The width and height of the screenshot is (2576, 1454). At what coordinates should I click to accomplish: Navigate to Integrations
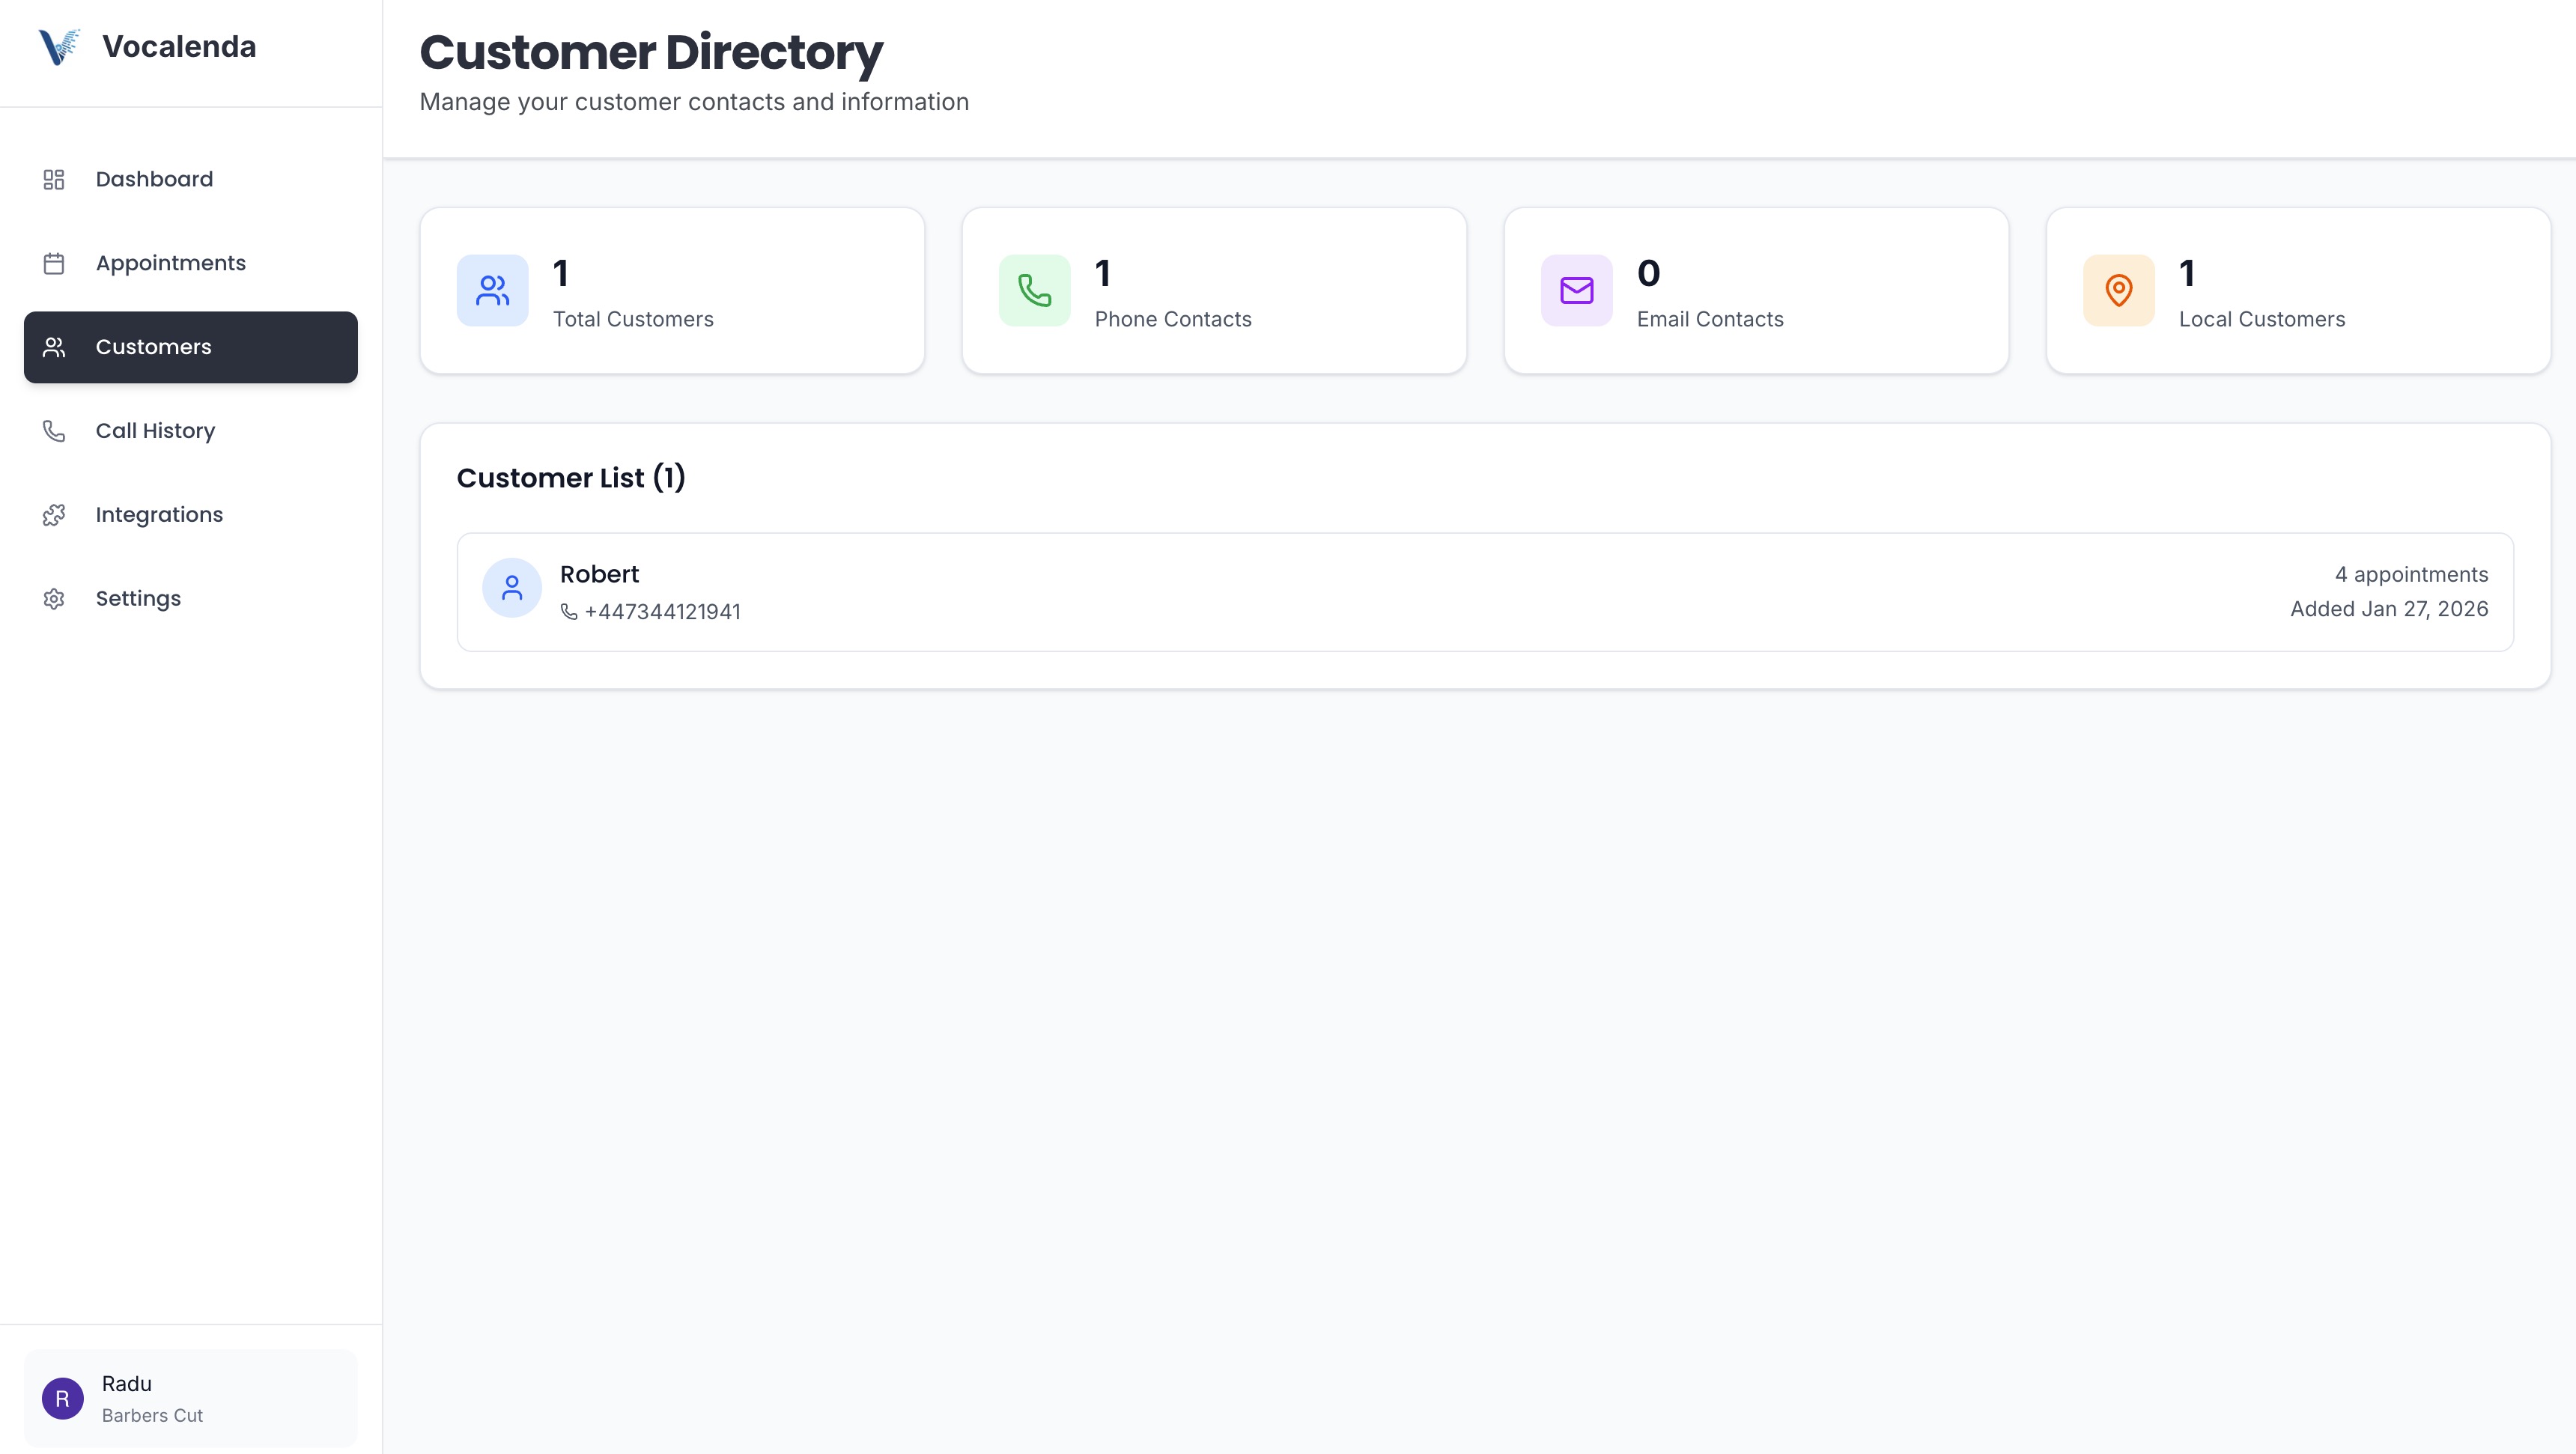coord(191,515)
